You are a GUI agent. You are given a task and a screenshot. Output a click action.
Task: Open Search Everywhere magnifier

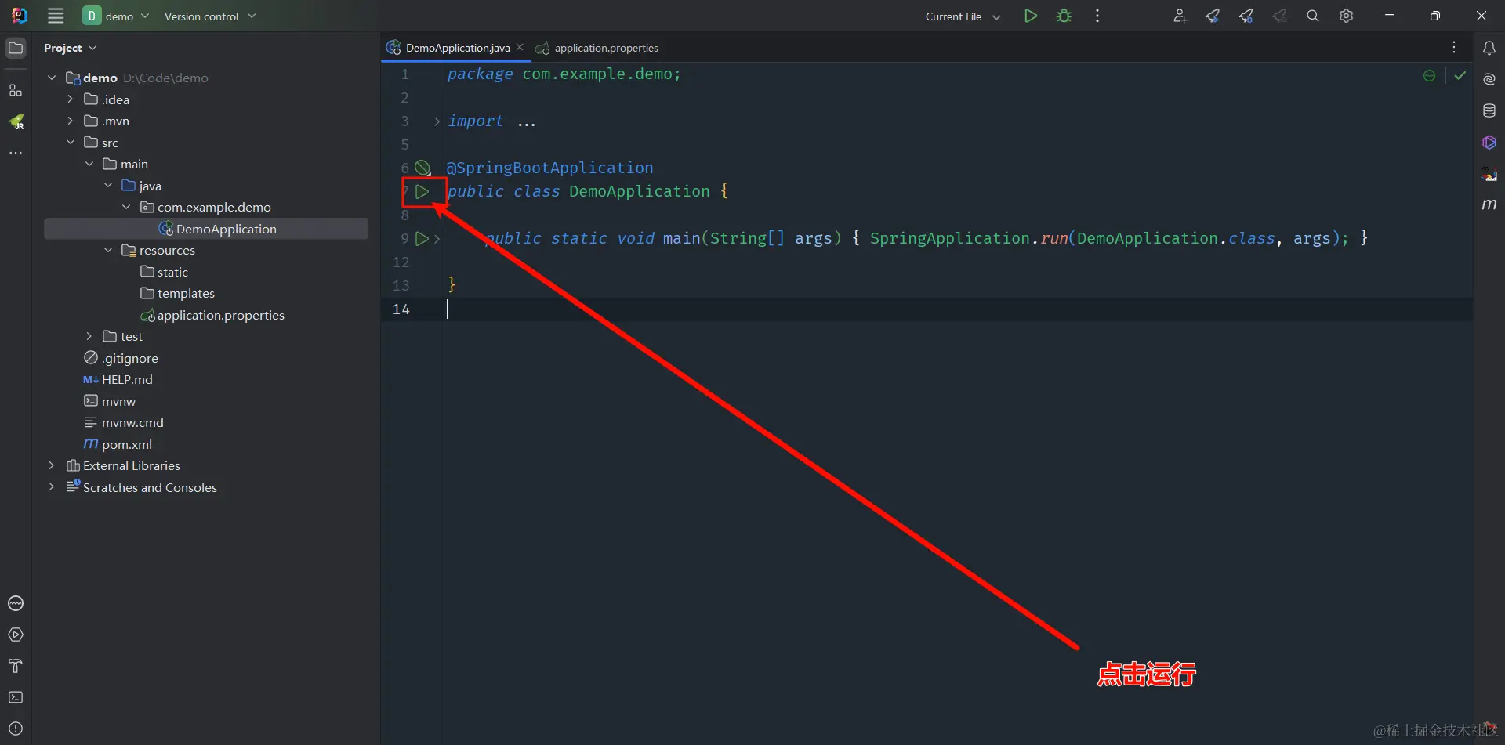click(1313, 16)
